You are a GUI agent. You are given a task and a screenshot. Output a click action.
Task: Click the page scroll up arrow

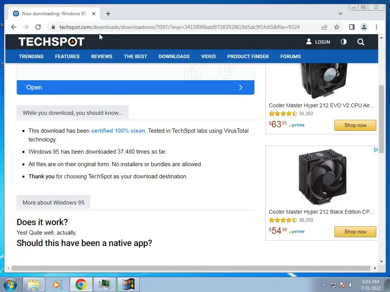point(381,38)
